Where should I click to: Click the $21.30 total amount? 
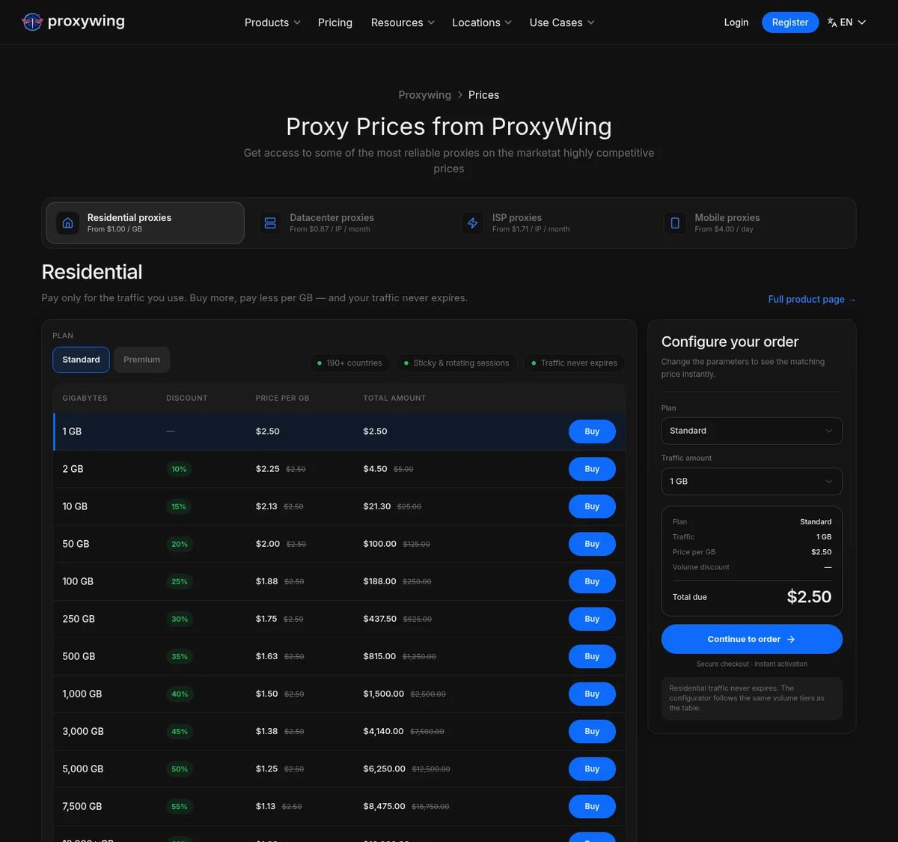(x=377, y=506)
